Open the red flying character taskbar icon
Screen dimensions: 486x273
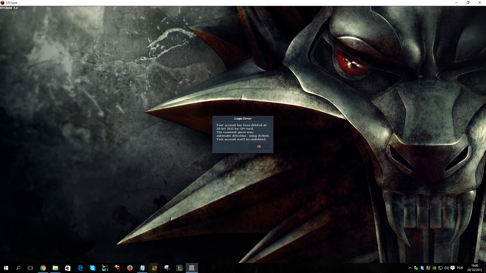click(x=117, y=268)
